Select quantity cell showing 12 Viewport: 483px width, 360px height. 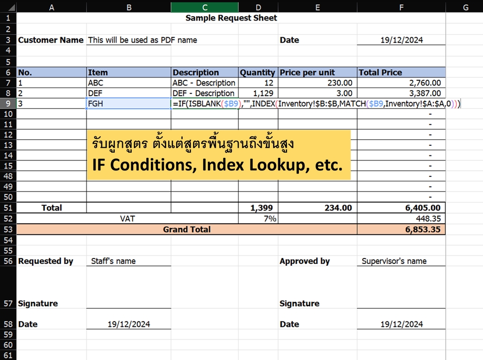tap(258, 83)
